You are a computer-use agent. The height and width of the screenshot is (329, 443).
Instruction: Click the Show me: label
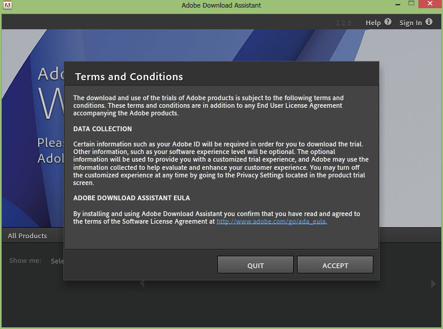pos(25,261)
